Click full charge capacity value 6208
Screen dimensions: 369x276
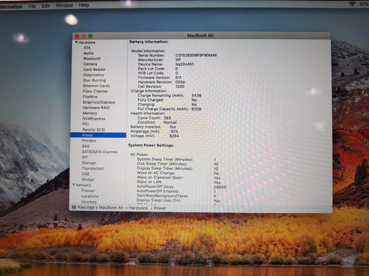(x=196, y=109)
